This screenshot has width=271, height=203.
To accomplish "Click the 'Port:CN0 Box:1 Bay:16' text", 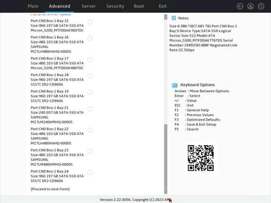I will tap(50, 37).
